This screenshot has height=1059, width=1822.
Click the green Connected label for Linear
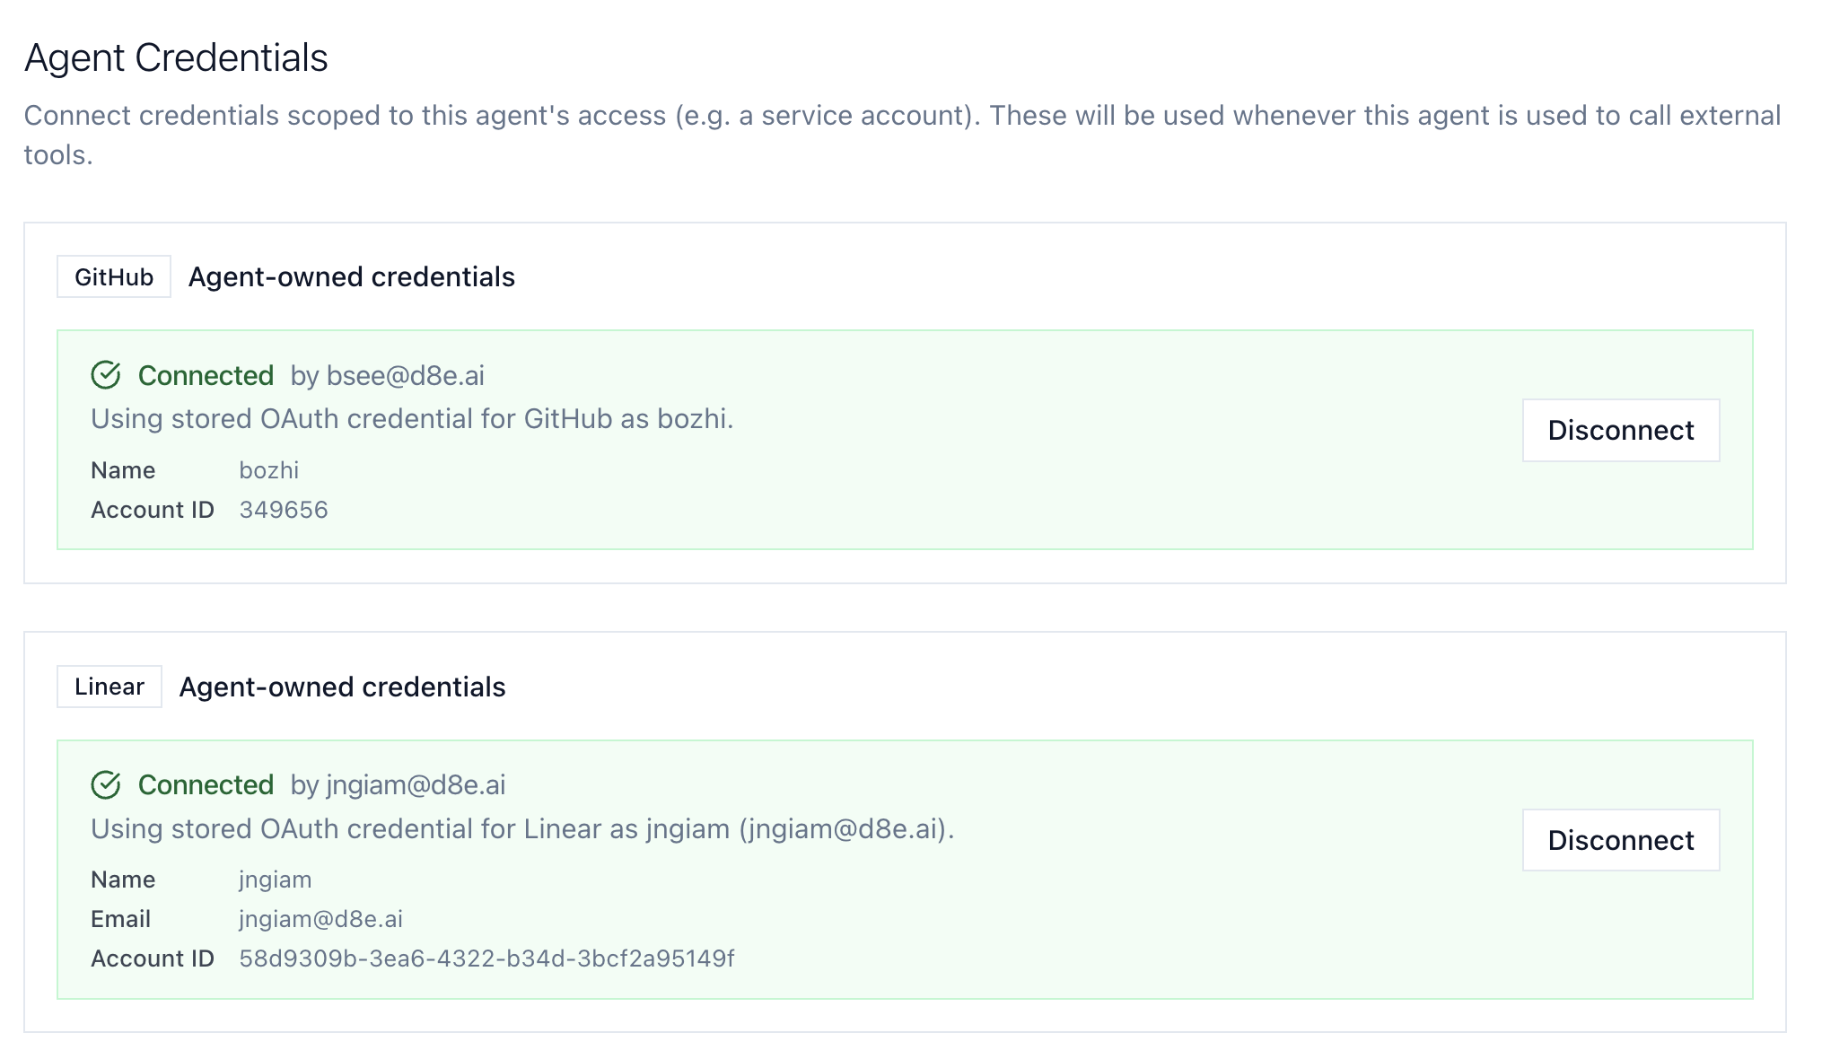click(206, 785)
